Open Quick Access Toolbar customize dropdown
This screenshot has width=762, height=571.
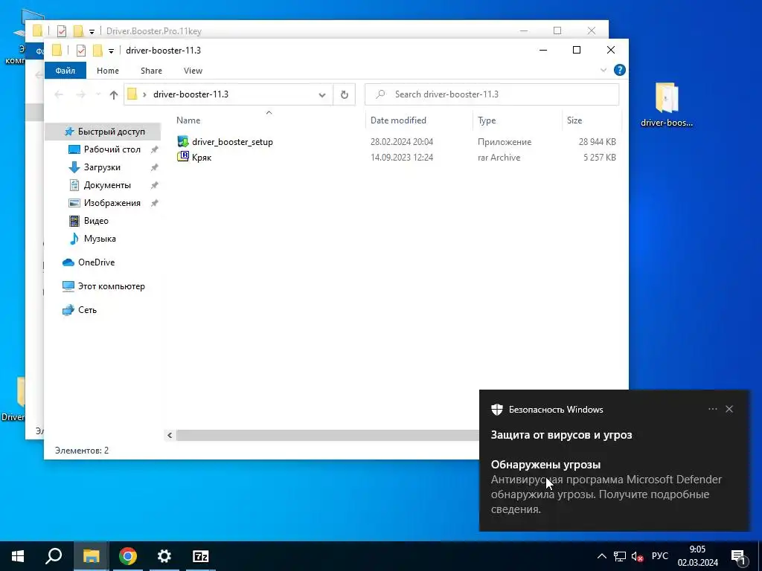pos(111,51)
